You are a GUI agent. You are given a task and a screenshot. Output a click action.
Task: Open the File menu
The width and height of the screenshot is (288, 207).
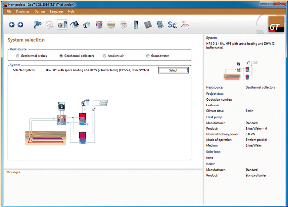[x=9, y=12]
